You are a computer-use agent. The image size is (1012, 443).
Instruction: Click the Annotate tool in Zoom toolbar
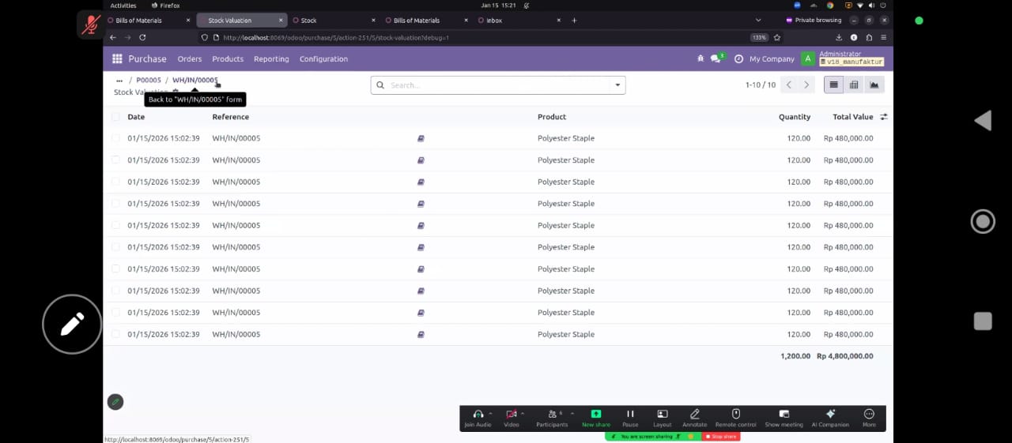[x=694, y=417]
